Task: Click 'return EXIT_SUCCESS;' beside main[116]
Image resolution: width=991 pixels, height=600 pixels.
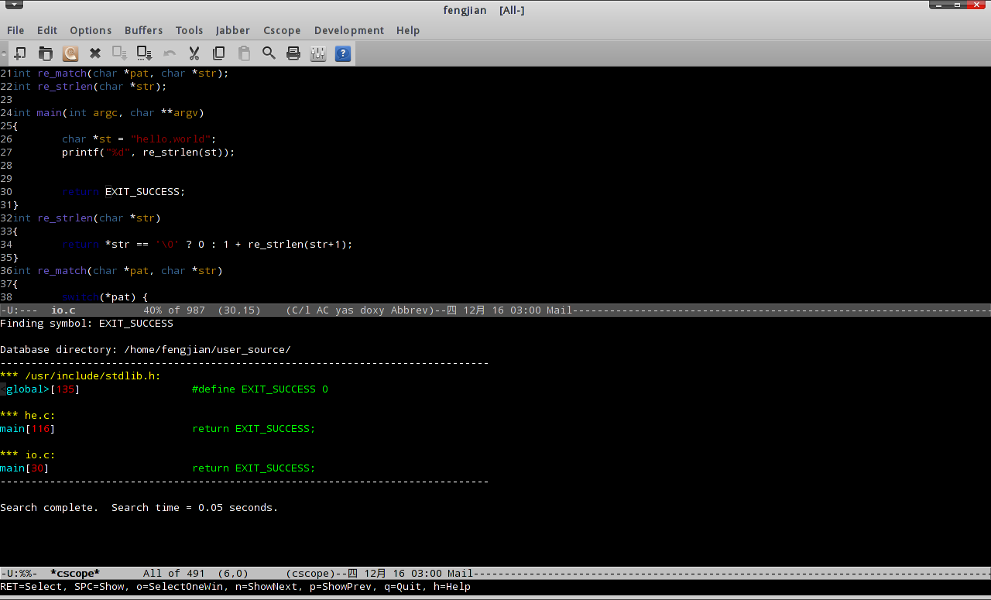Action: click(254, 428)
